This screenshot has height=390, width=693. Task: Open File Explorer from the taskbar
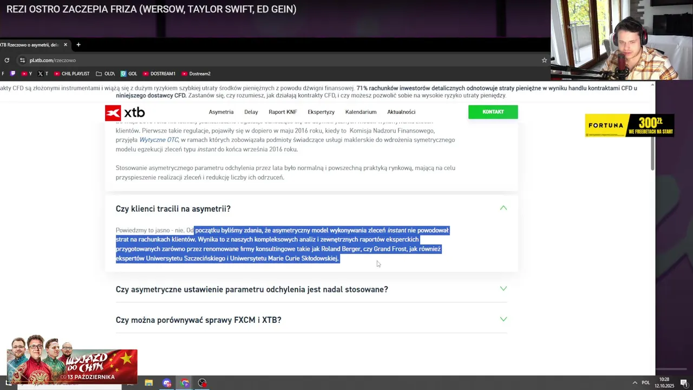click(x=149, y=383)
